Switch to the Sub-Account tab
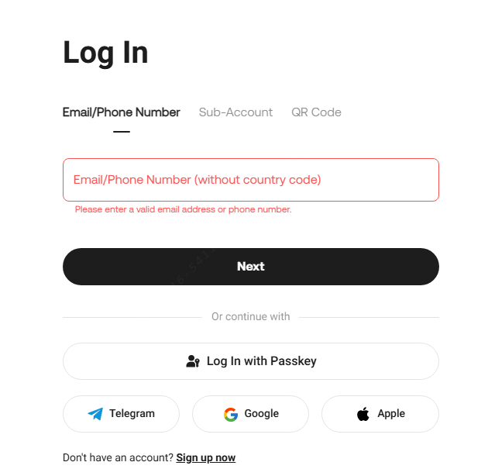This screenshot has height=469, width=488. tap(235, 112)
